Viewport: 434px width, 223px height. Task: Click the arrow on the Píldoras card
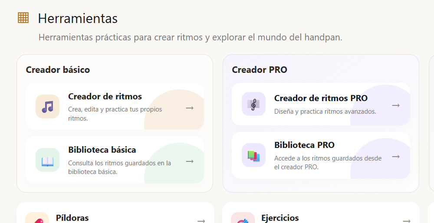201,221
